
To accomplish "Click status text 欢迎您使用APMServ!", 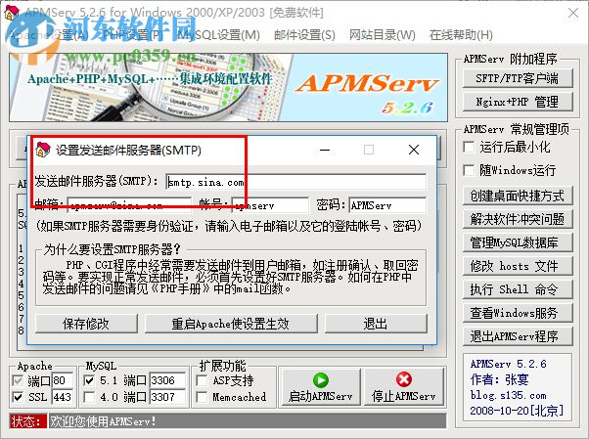I will [103, 421].
